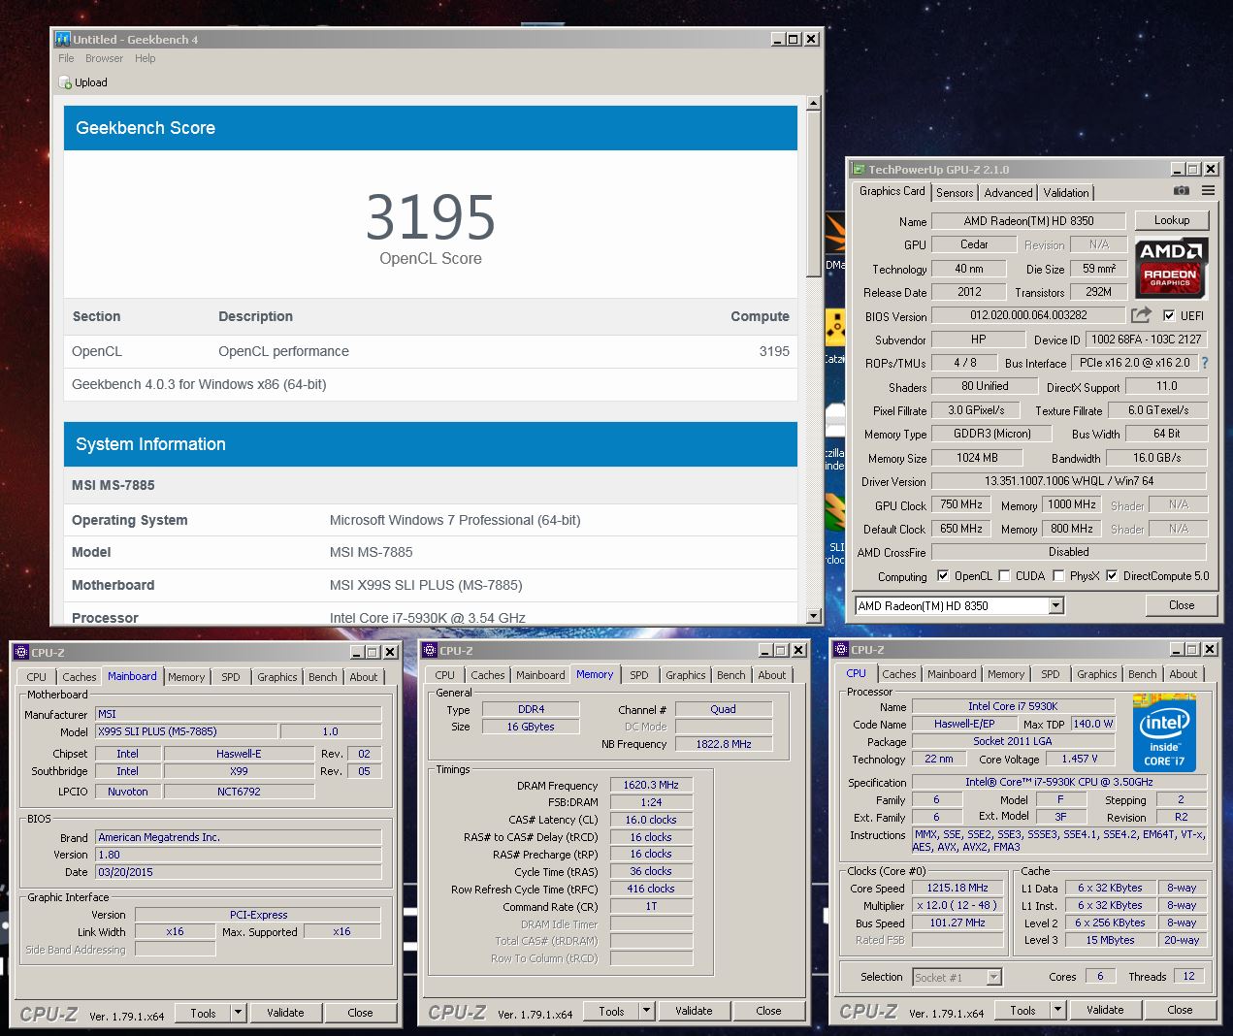This screenshot has height=1036, width=1233.
Task: Click the Geekbench vertical scrollbar thumb
Action: 813,194
